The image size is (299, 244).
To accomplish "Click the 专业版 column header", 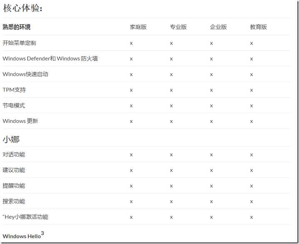I will click(178, 27).
